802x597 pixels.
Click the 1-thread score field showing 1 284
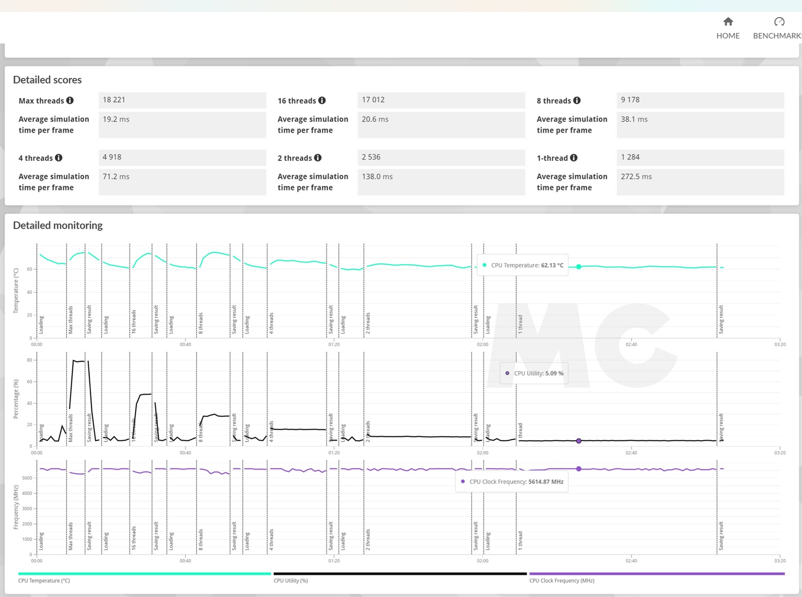tap(700, 157)
